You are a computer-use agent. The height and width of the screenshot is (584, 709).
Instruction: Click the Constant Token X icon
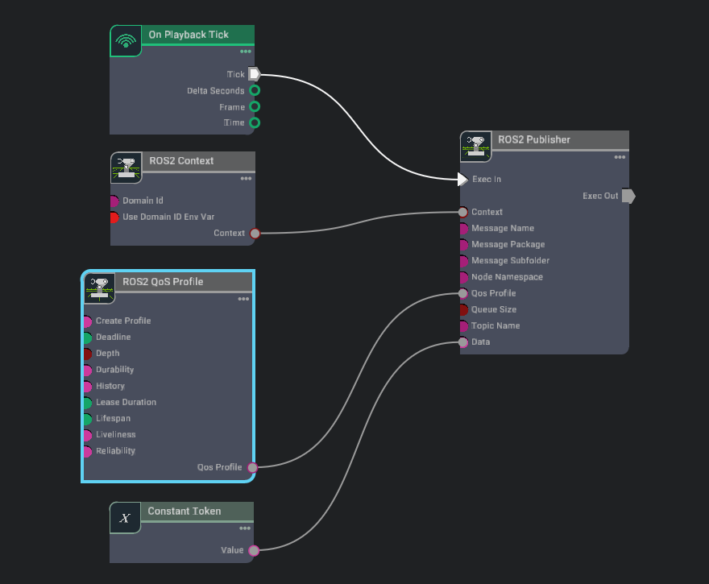pyautogui.click(x=125, y=518)
